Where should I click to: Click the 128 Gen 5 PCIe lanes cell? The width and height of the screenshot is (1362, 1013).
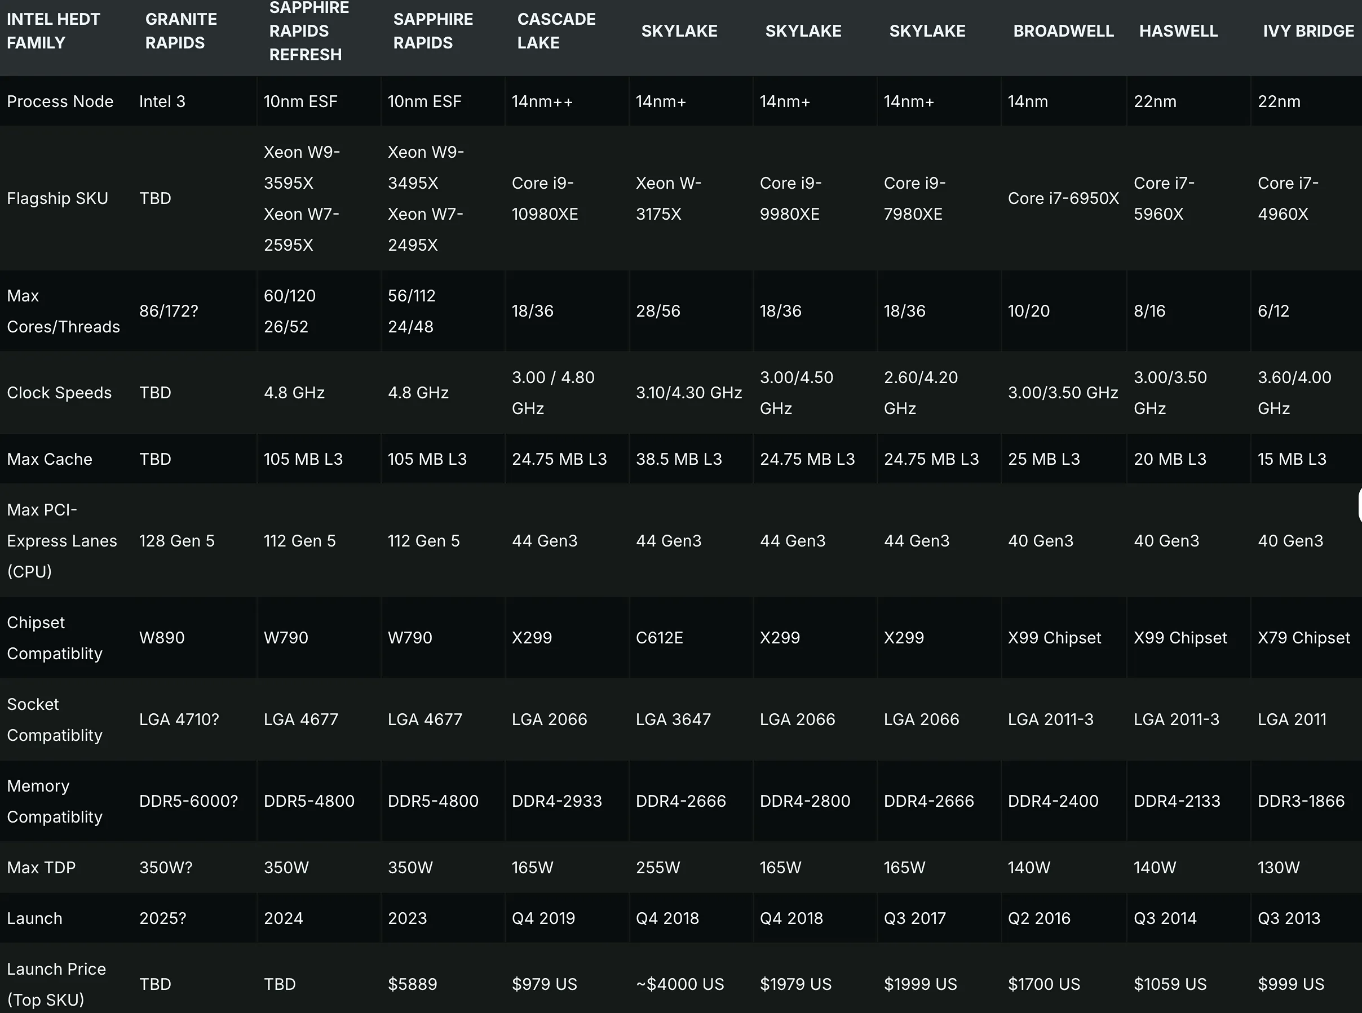pos(176,540)
